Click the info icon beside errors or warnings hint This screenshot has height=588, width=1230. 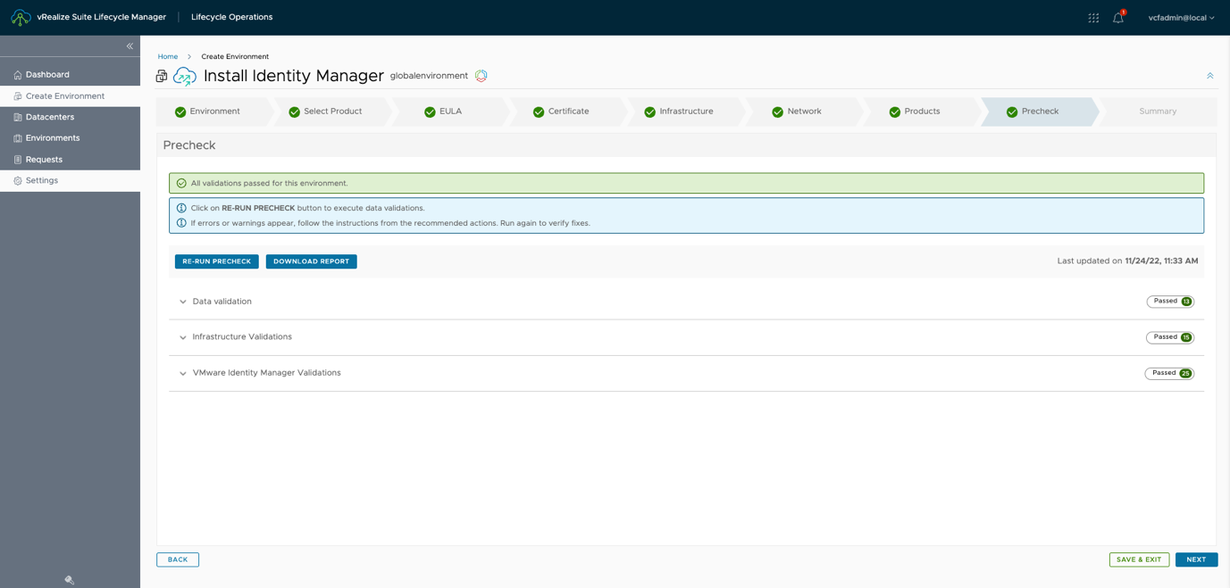181,223
